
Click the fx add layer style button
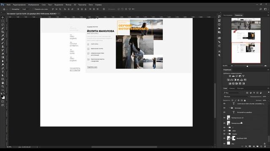tap(246, 146)
